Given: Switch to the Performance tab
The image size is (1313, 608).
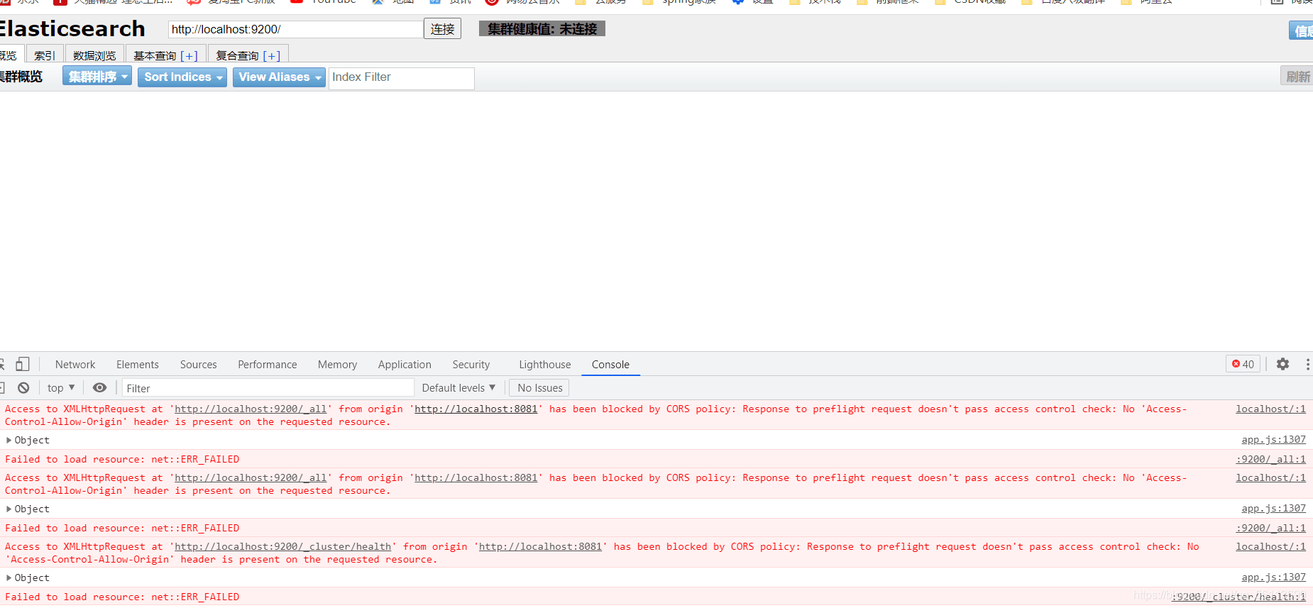Looking at the screenshot, I should 268,365.
